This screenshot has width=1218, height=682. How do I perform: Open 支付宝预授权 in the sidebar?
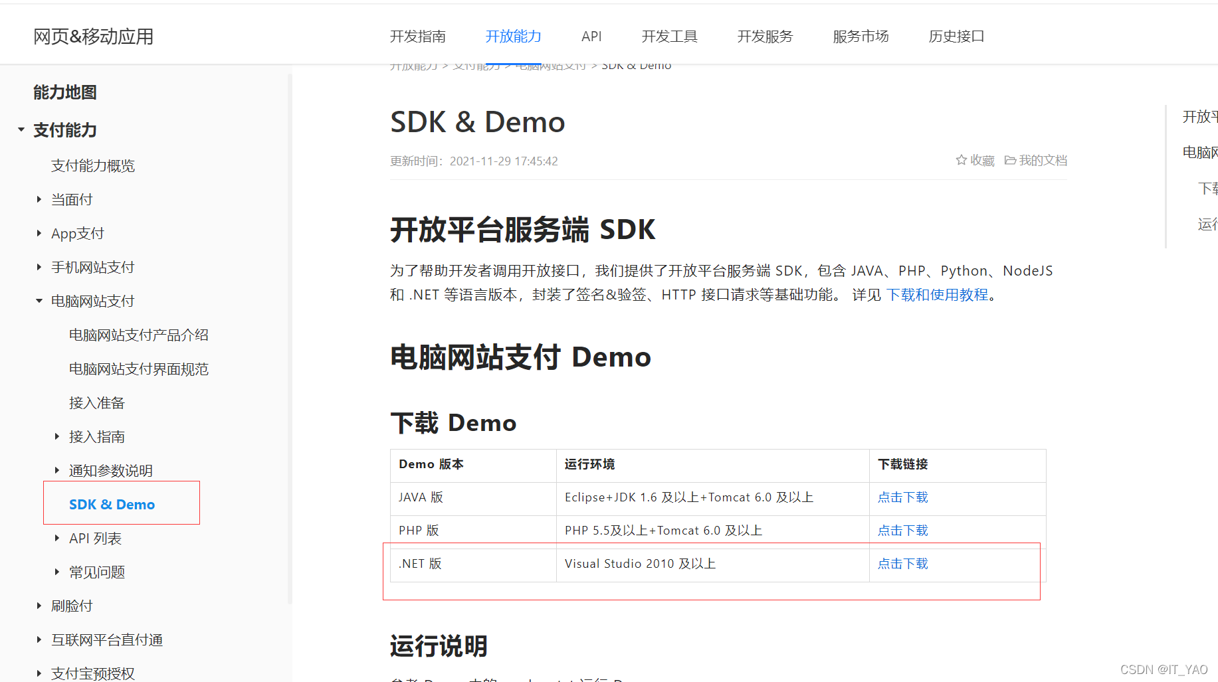[93, 673]
